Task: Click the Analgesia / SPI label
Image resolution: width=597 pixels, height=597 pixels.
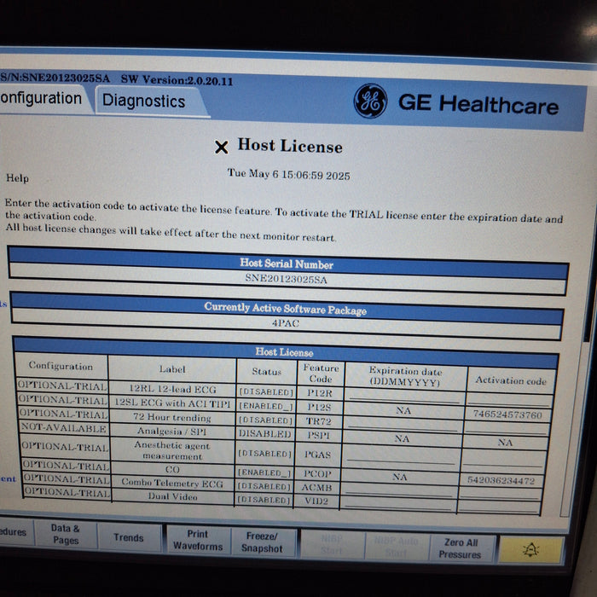Action: pos(172,431)
